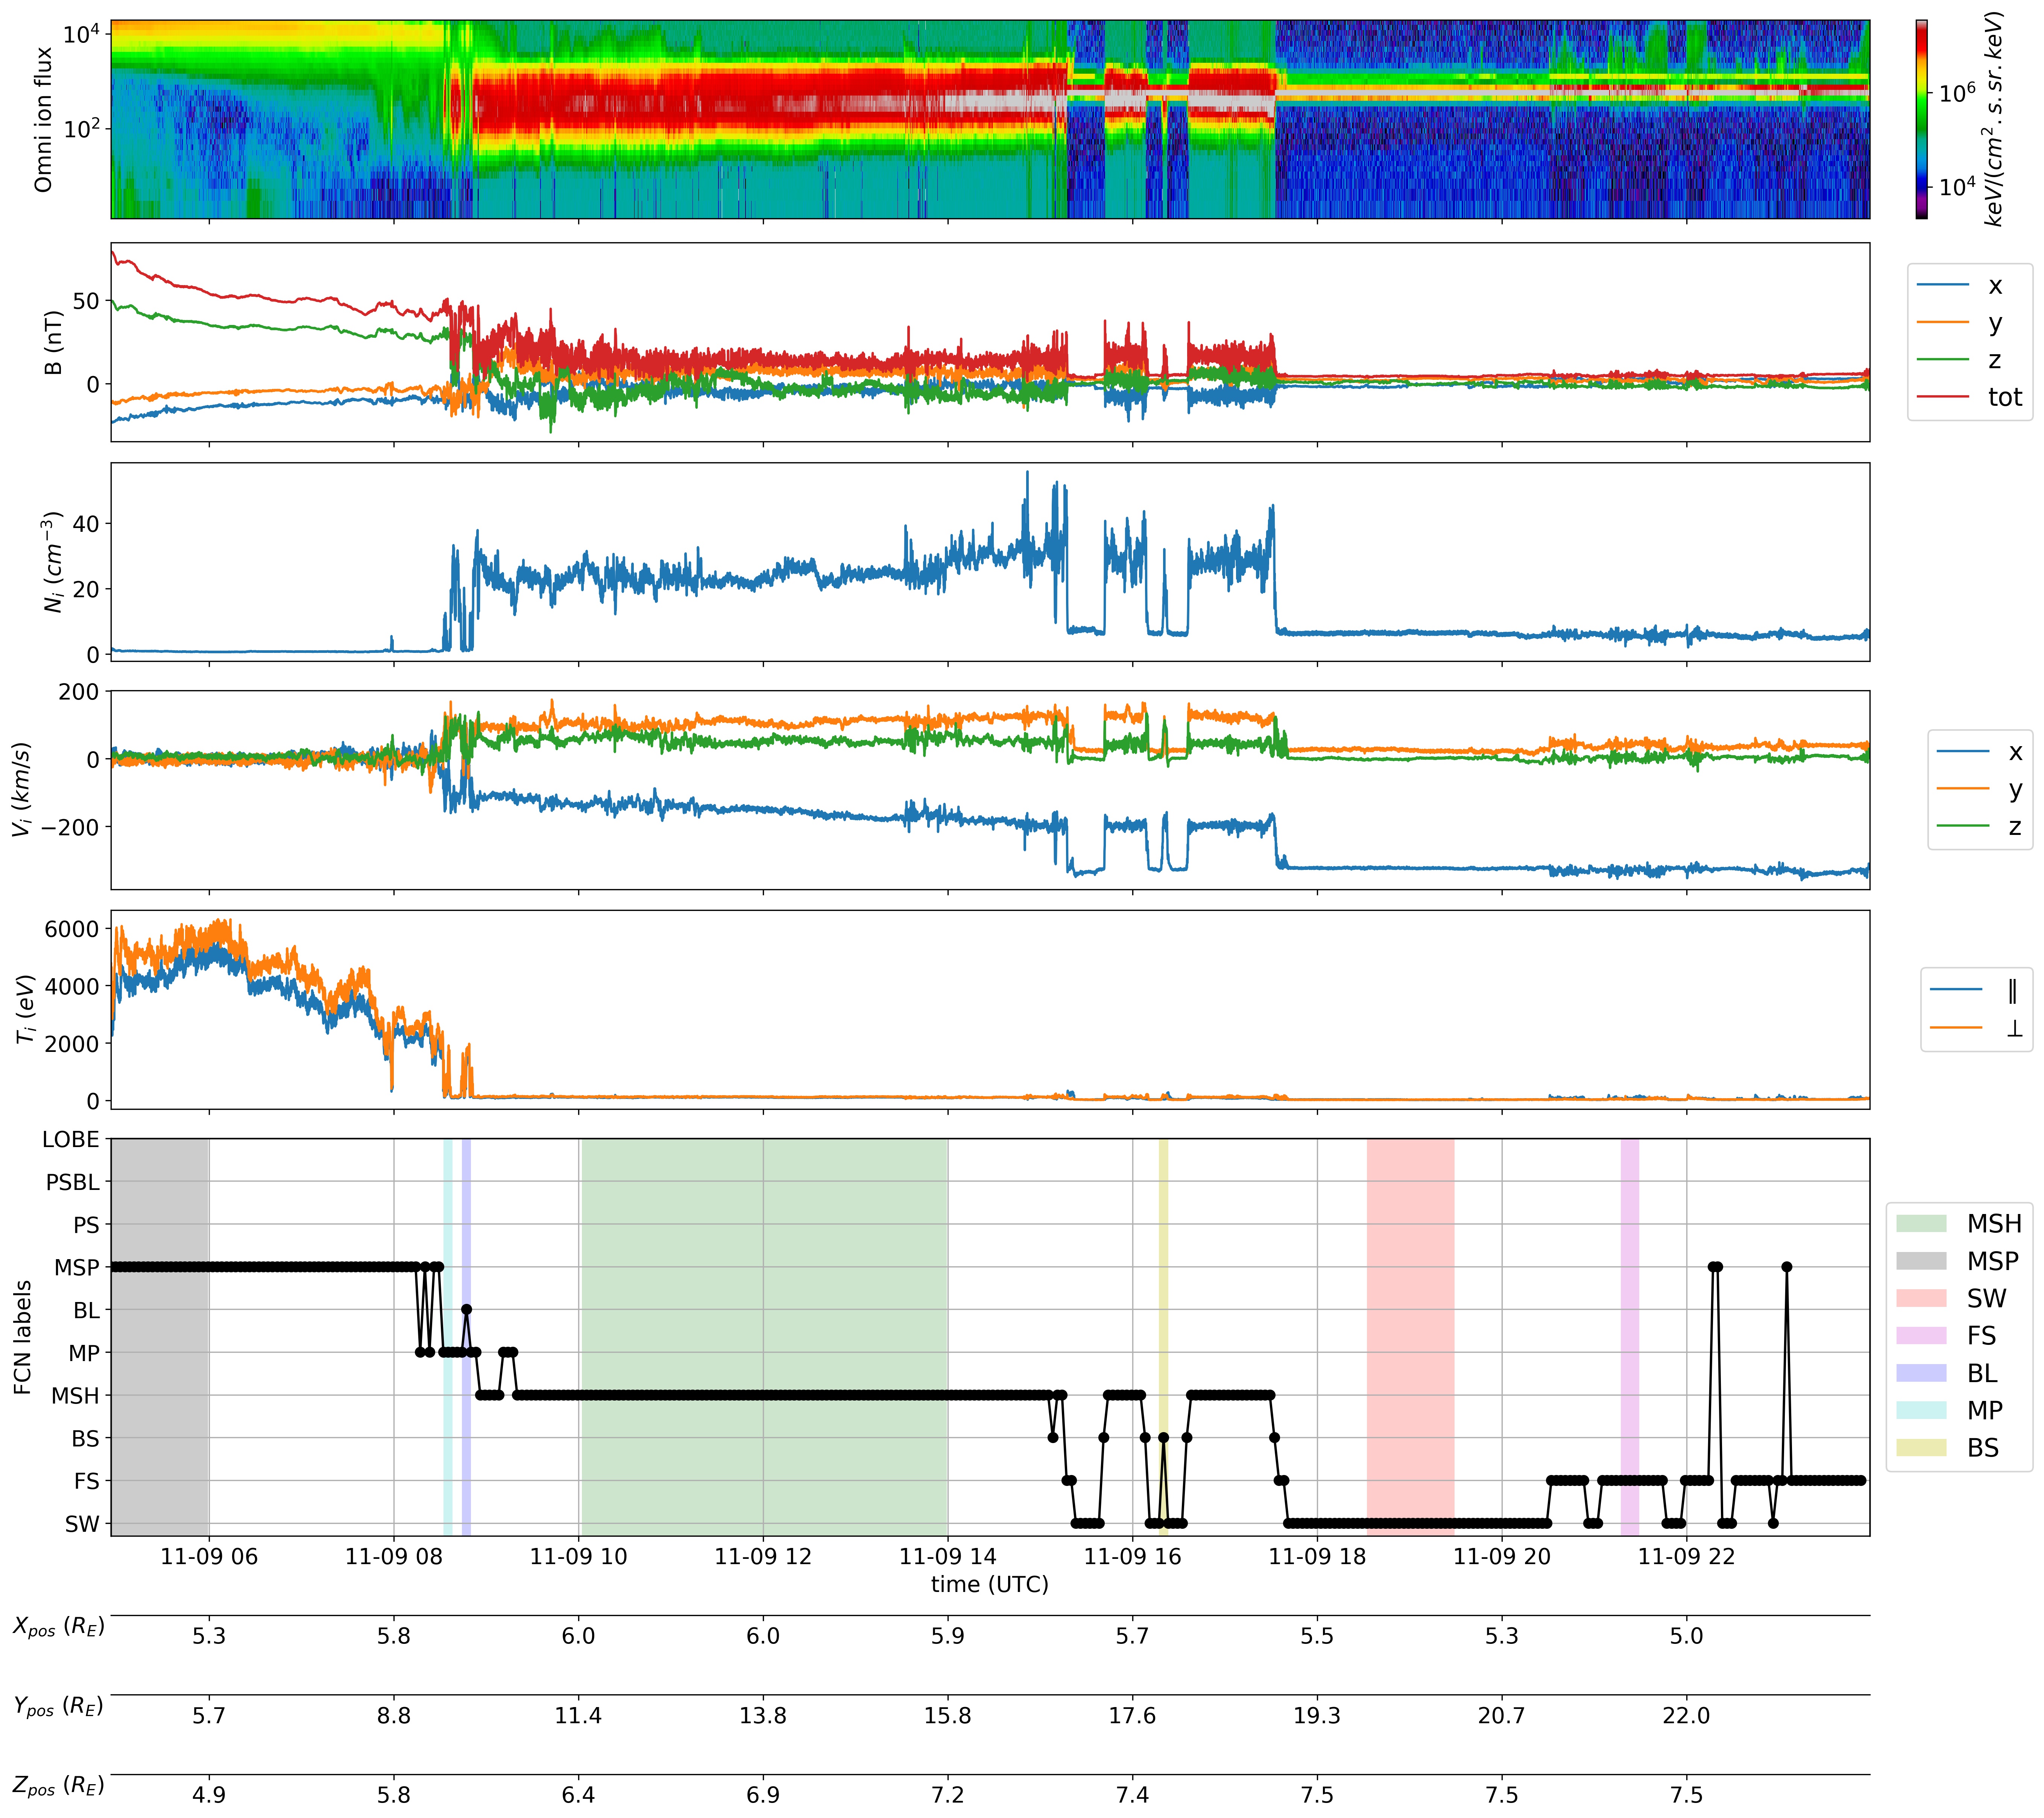
Task: Click the yellow BS legend swatch
Action: click(1921, 1447)
